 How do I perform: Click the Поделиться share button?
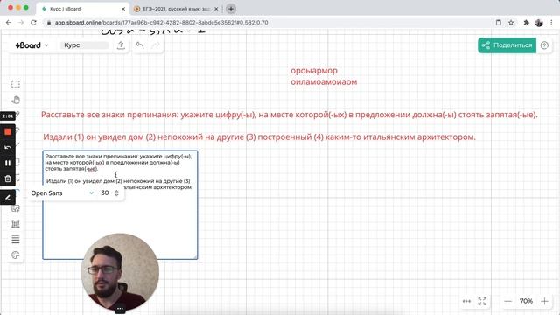(x=507, y=45)
